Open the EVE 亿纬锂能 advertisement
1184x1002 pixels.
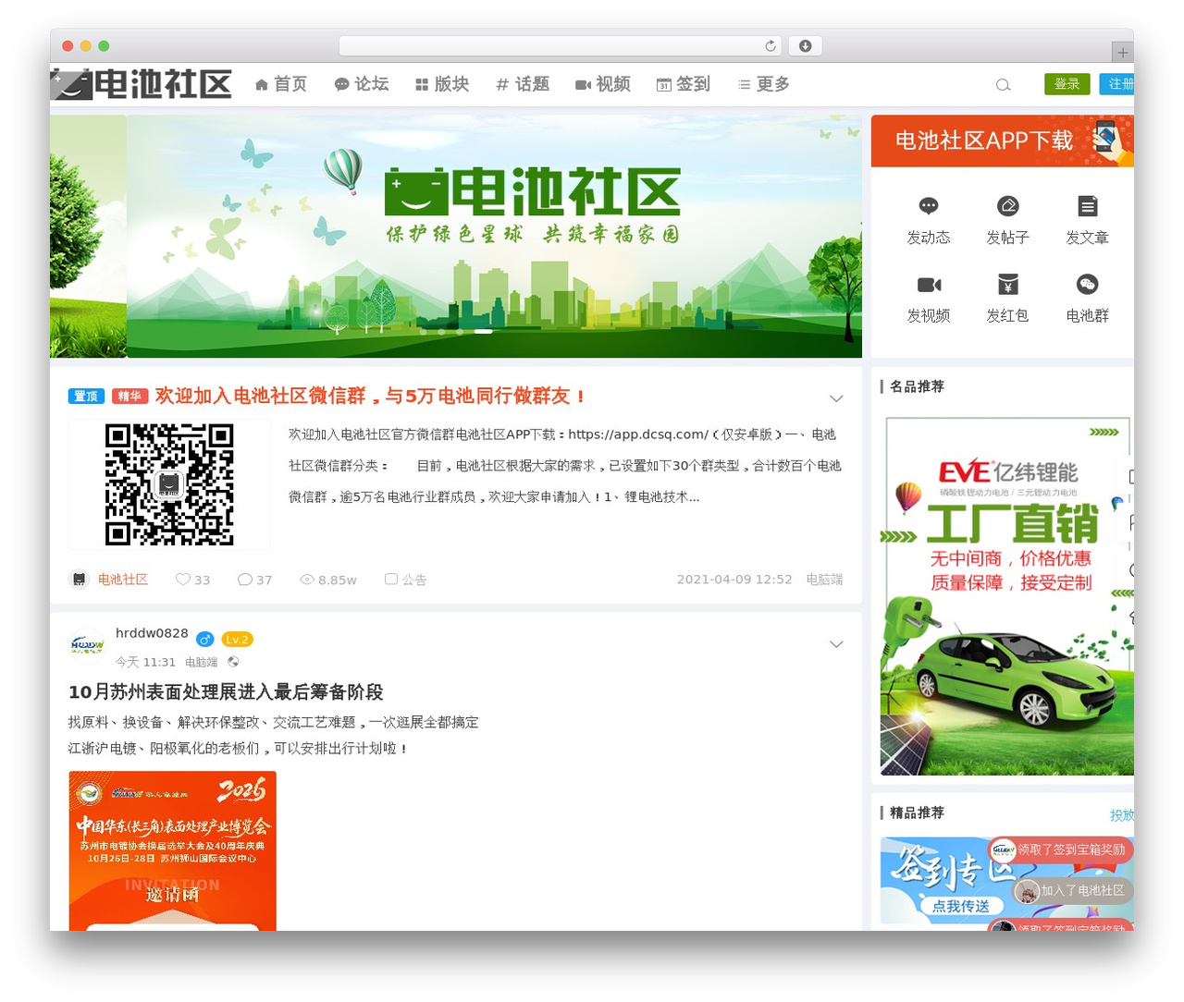(1007, 595)
